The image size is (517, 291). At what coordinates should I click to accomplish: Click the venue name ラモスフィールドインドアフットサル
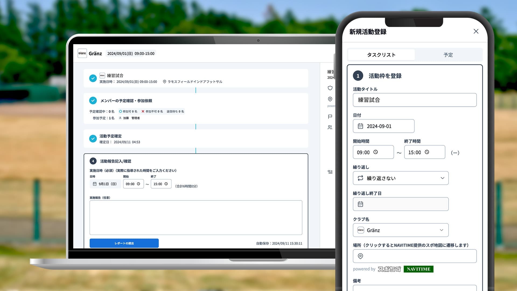pos(195,82)
